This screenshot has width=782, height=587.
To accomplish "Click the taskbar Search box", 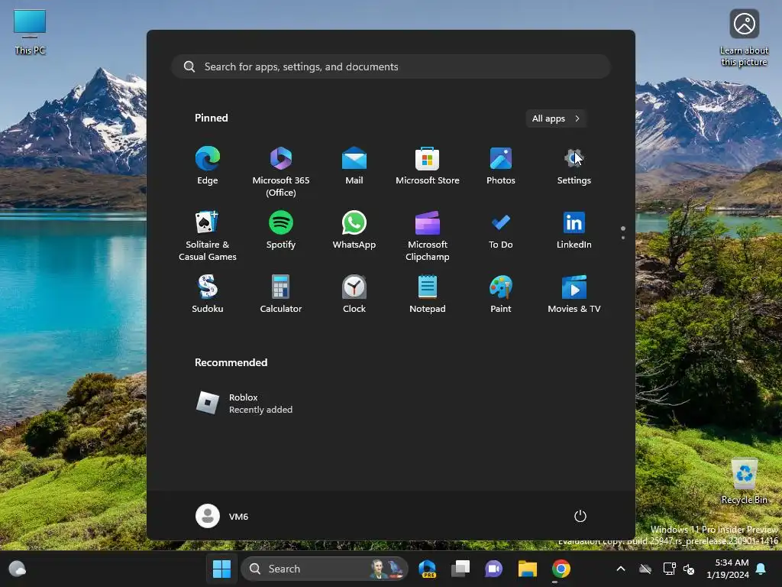I will (x=324, y=569).
